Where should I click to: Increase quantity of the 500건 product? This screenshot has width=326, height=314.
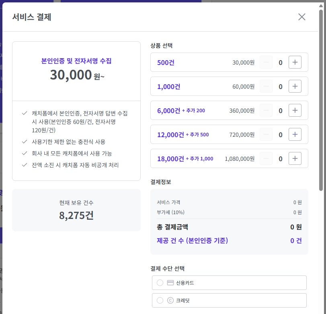[295, 62]
